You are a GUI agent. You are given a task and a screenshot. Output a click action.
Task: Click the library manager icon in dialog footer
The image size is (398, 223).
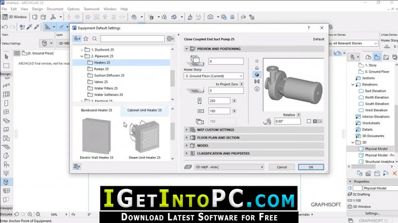pos(77,166)
